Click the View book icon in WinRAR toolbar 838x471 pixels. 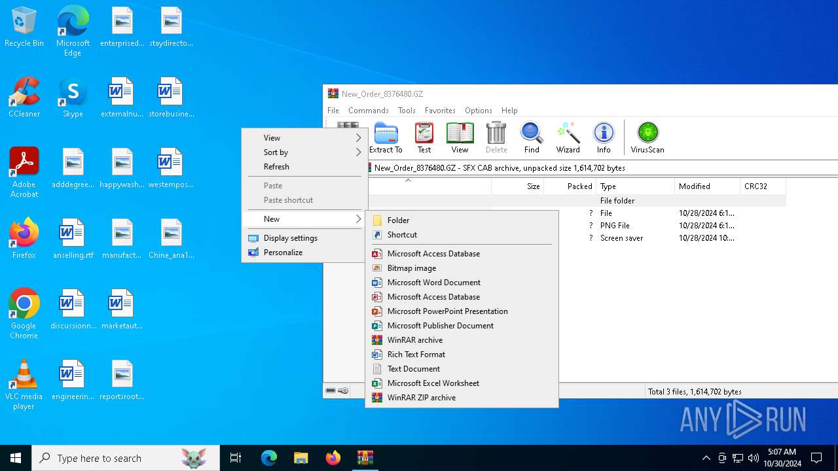(x=460, y=137)
